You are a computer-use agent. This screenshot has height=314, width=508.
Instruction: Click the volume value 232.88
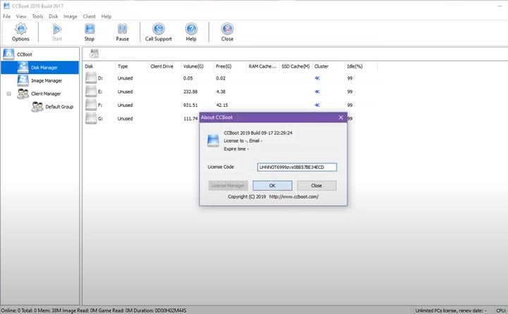(x=190, y=92)
